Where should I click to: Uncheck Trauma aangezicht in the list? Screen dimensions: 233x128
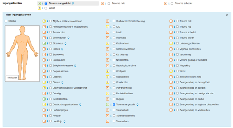tap(114, 104)
